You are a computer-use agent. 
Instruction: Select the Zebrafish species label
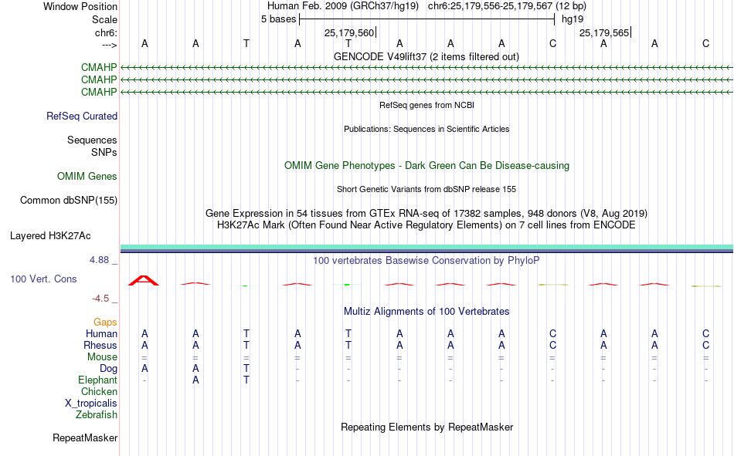(x=97, y=415)
